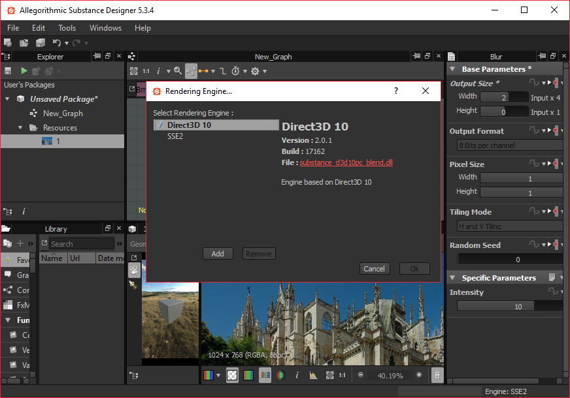Collapse the Base Parameters section

coord(452,69)
